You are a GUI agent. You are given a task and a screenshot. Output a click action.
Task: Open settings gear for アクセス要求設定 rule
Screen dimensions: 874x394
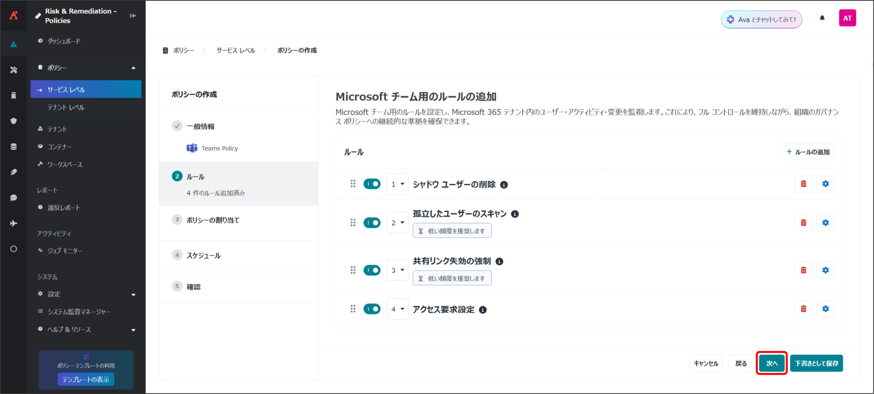[x=825, y=309]
